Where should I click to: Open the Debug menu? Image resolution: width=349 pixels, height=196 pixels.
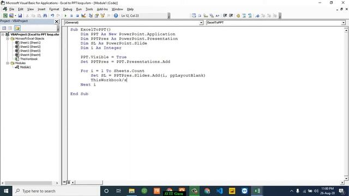tap(68, 9)
